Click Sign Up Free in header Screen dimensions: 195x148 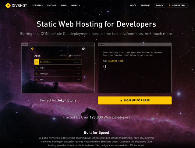(x=177, y=5)
